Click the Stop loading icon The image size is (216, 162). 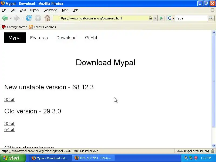(38, 18)
